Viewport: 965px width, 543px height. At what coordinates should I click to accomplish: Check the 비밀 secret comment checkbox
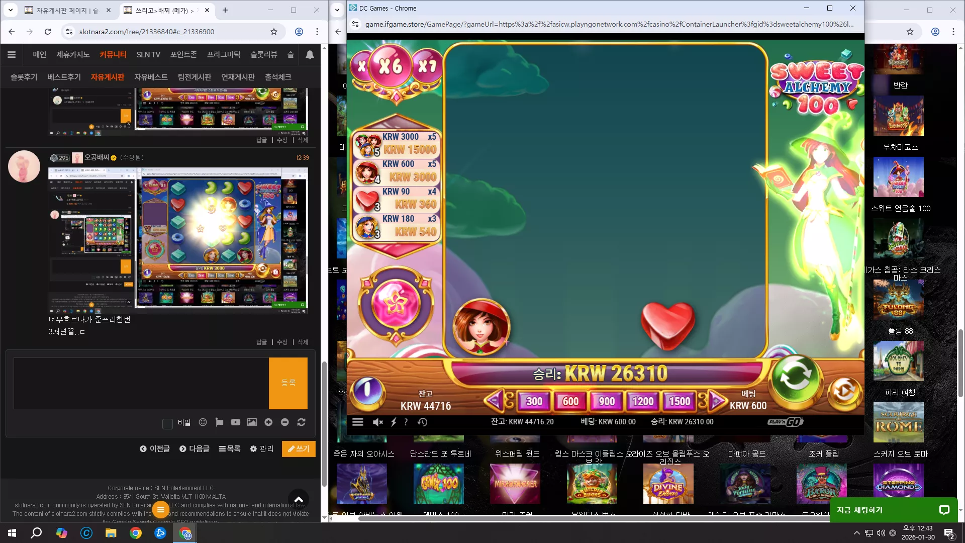point(168,424)
